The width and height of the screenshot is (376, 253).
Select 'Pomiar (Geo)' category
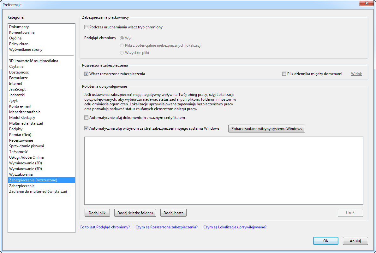[41, 135]
